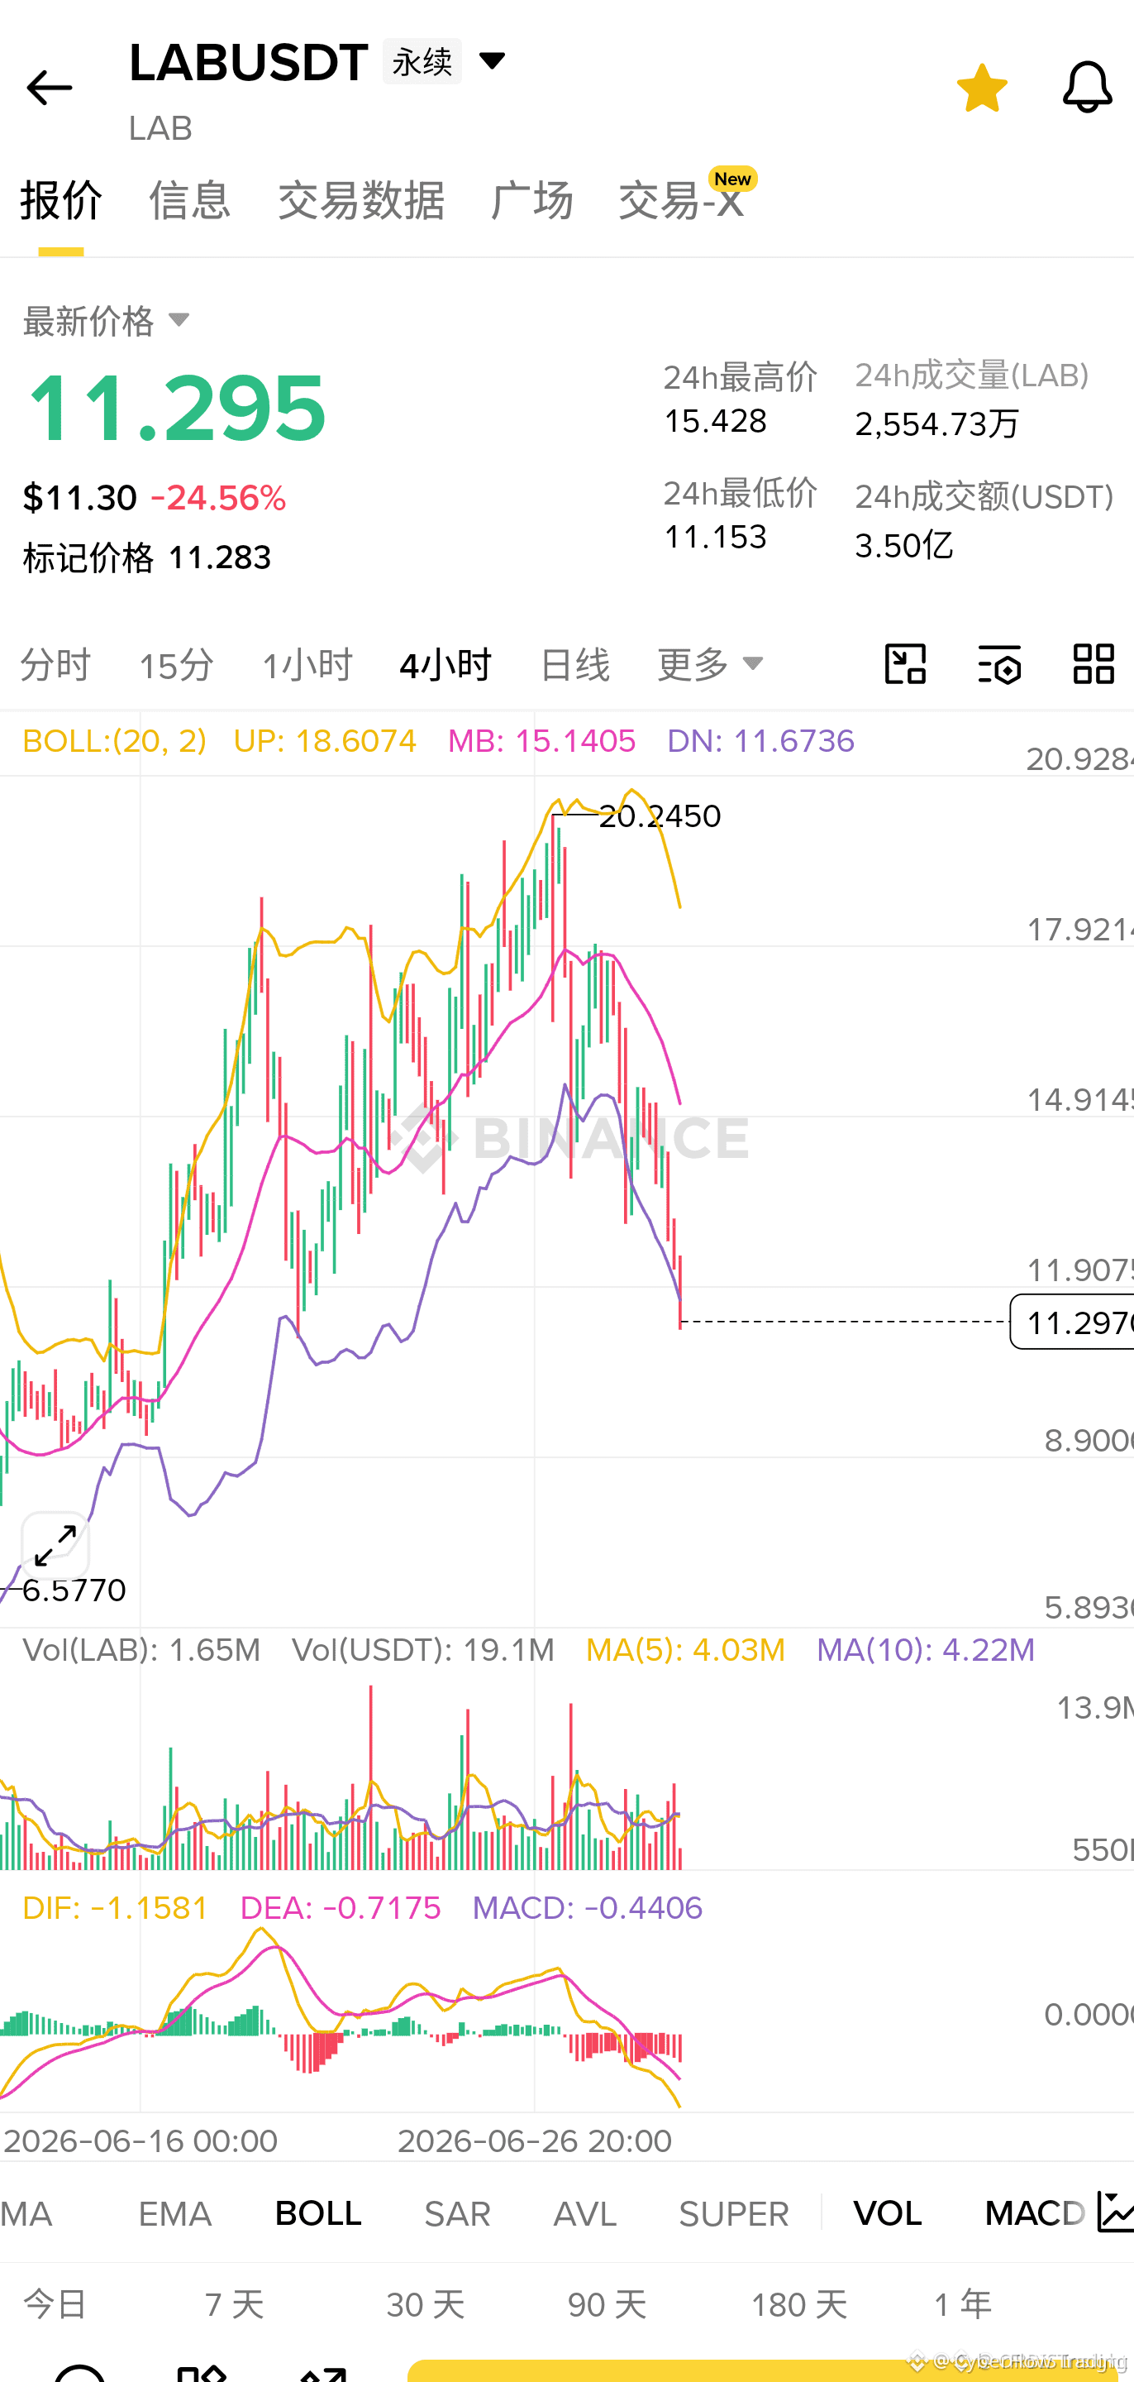Toggle the favorite star icon
Viewport: 1134px width, 2382px height.
(982, 88)
